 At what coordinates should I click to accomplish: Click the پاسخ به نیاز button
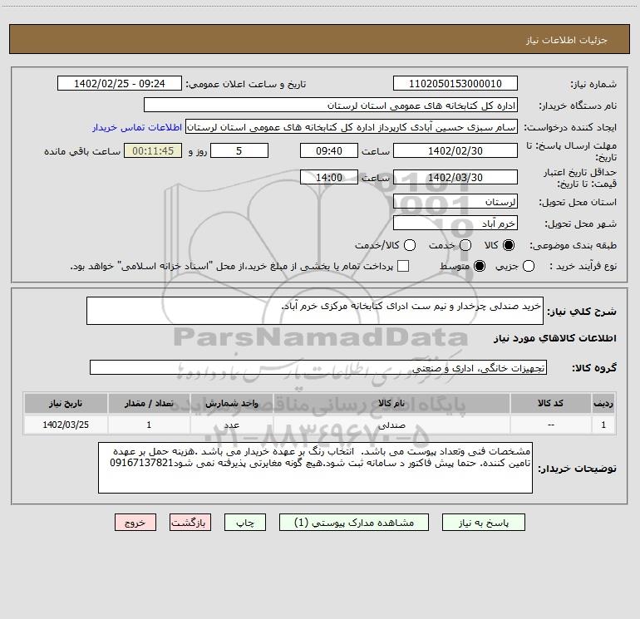coord(483,523)
